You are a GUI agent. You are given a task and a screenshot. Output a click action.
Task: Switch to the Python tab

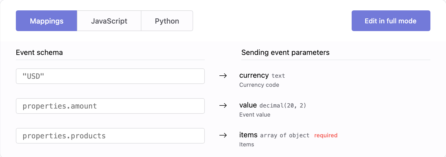[x=167, y=21]
